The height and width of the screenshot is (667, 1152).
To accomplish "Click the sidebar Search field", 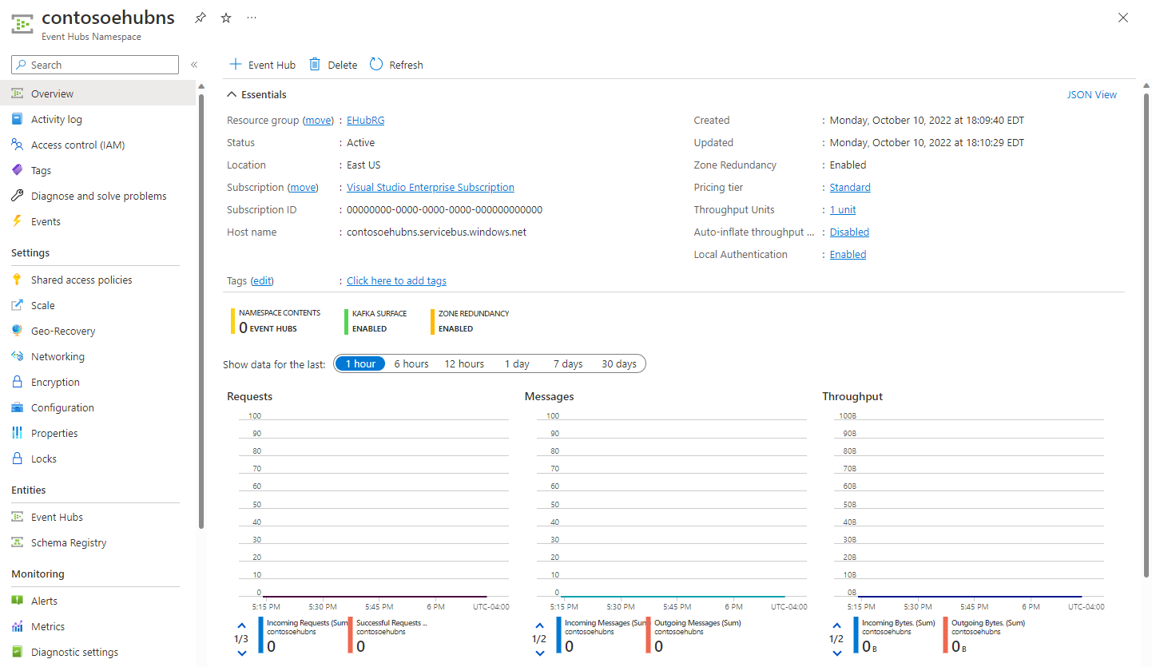I will coord(96,65).
